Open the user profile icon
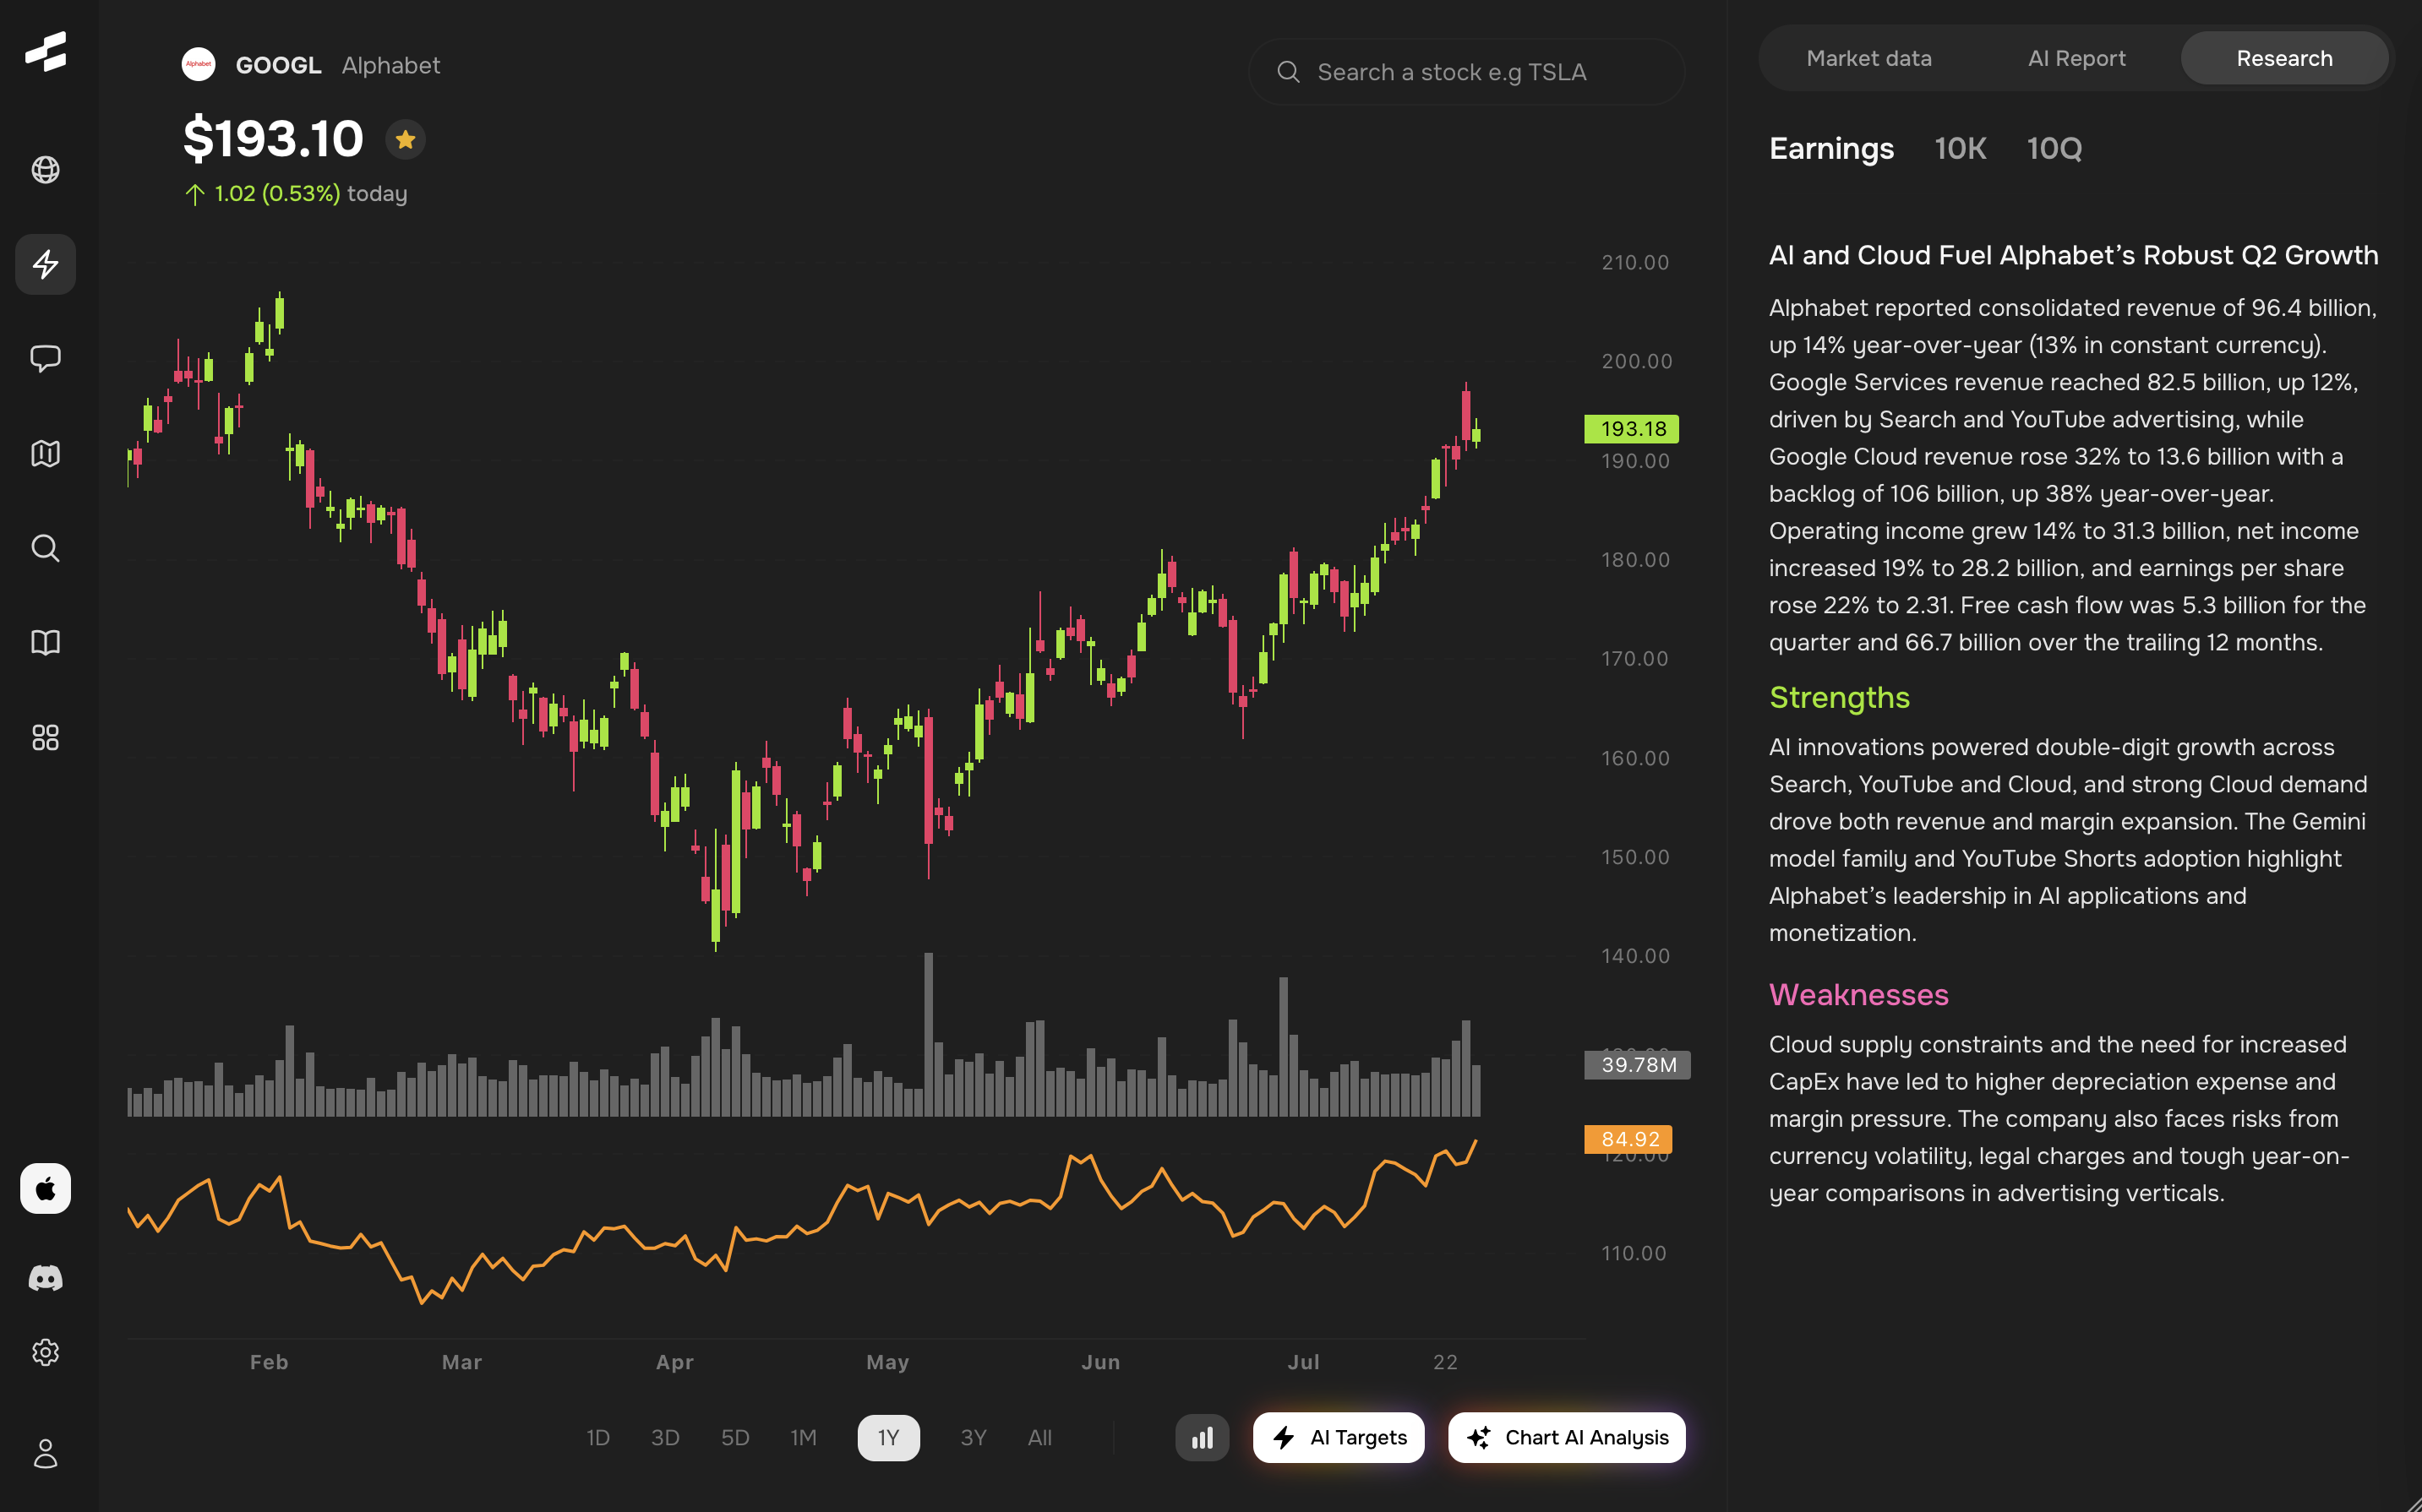The width and height of the screenshot is (2422, 1512). click(x=45, y=1453)
